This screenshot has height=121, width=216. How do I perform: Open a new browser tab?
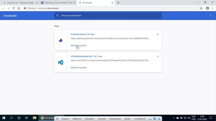(x=118, y=3)
